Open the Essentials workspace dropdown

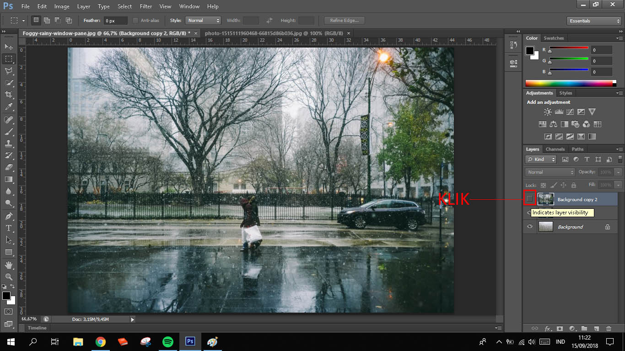(593, 21)
